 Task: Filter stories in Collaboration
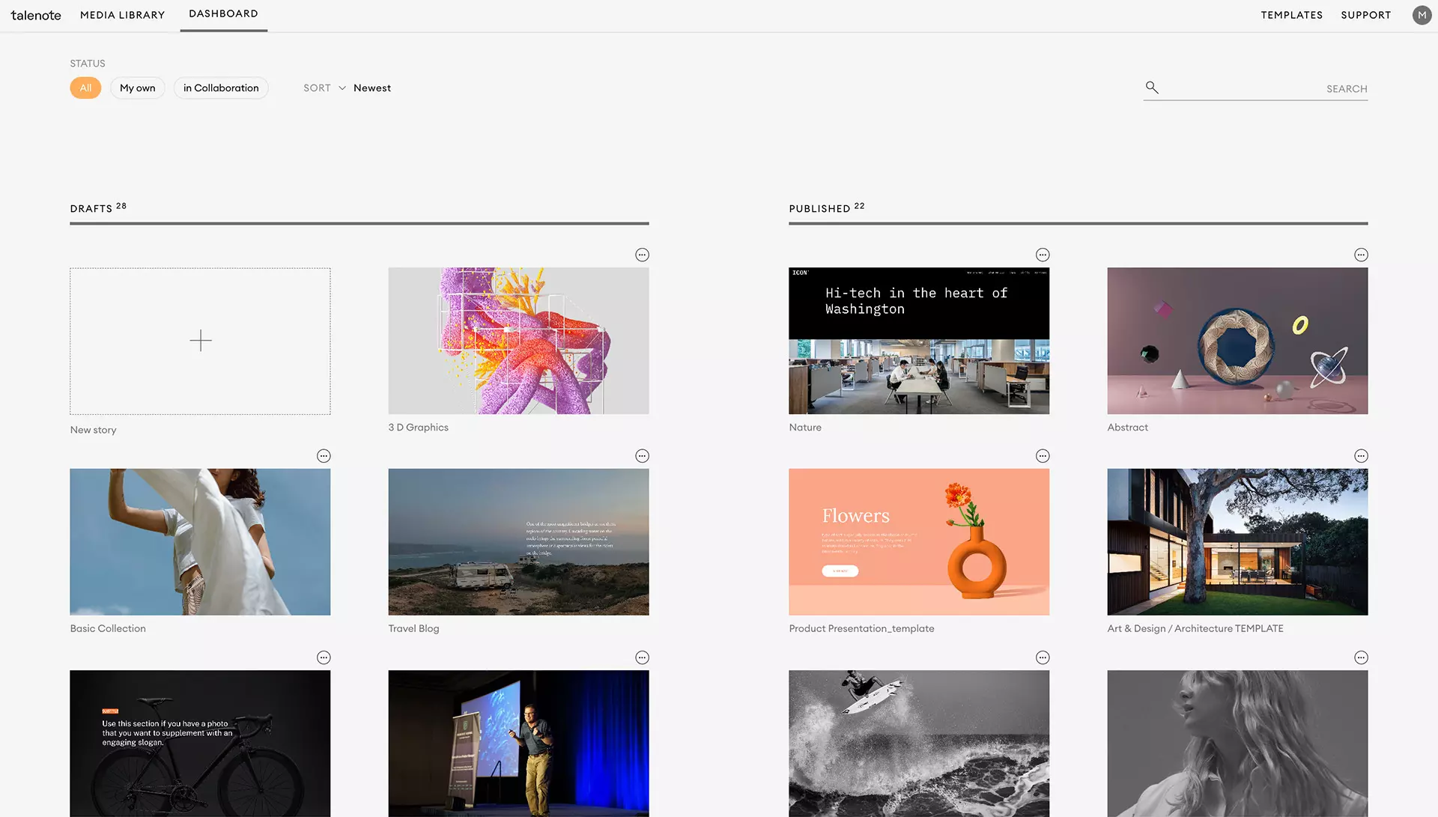coord(221,88)
